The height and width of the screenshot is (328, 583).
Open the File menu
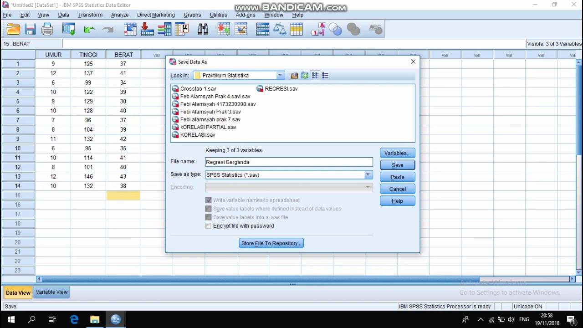[7, 15]
